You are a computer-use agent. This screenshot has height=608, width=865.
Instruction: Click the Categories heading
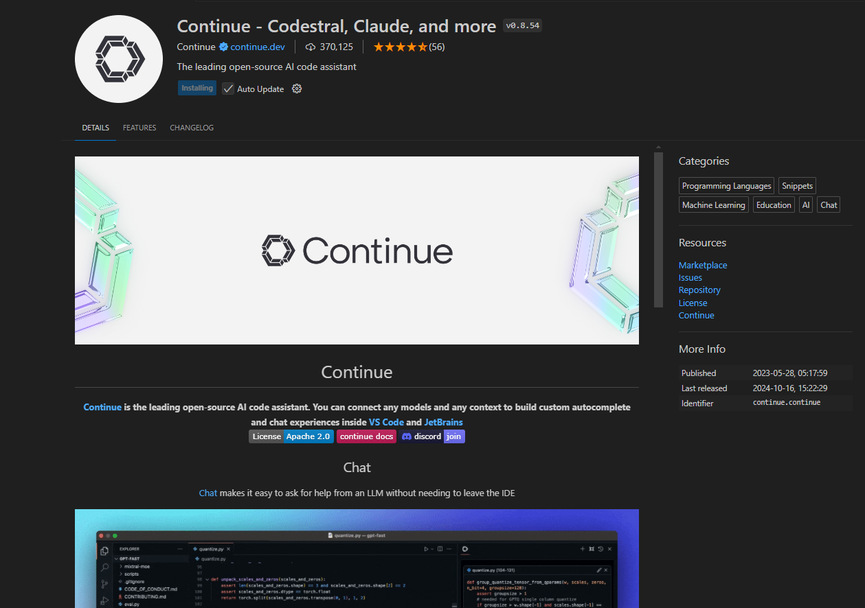coord(704,161)
